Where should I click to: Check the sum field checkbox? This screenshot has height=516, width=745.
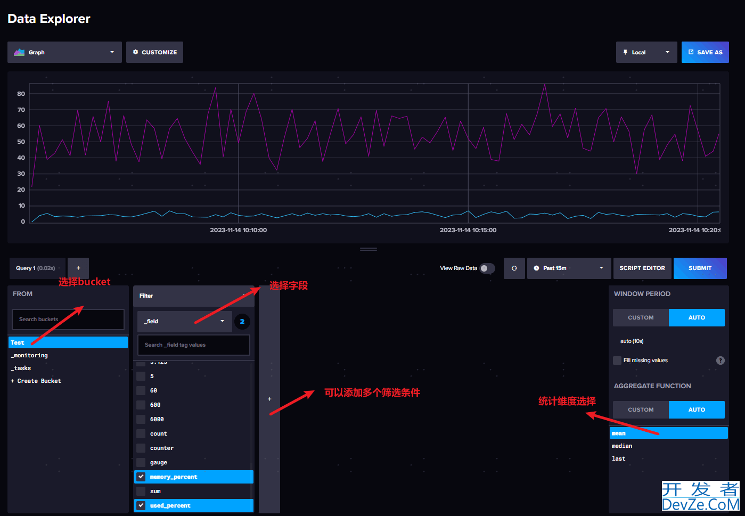(x=141, y=491)
